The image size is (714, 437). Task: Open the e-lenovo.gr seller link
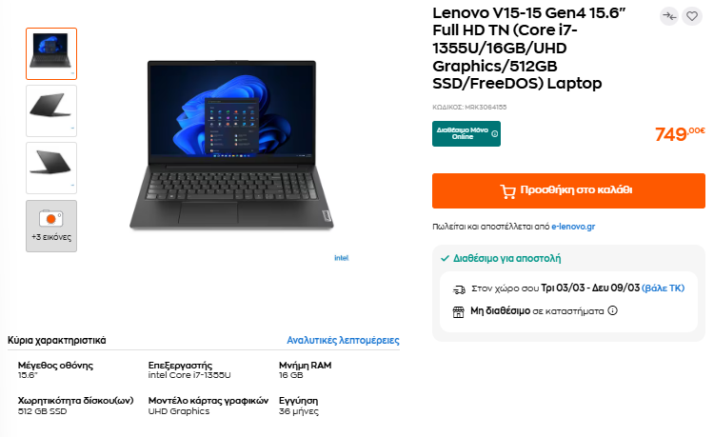click(573, 227)
